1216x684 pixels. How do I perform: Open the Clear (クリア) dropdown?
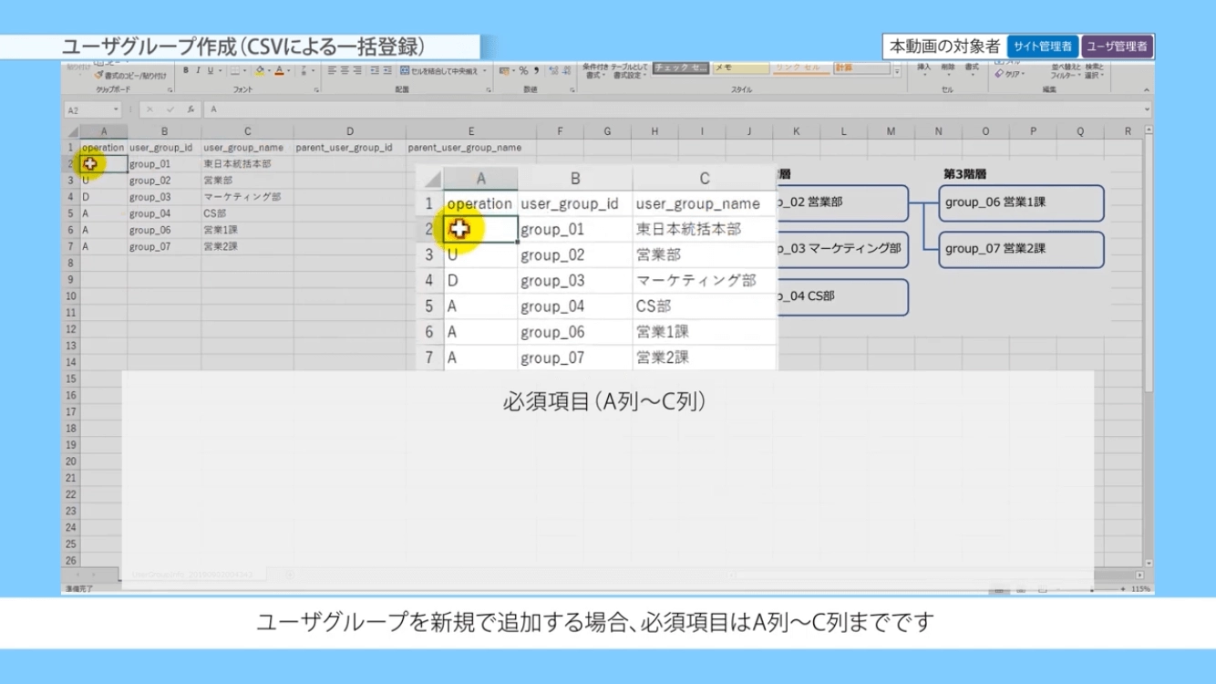point(1010,74)
